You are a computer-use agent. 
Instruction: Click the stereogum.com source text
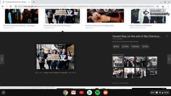click(8, 28)
